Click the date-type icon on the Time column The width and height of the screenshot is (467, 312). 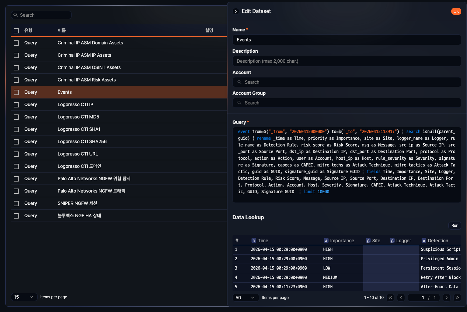254,241
